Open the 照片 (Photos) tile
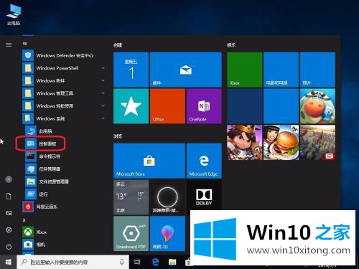This screenshot has width=359, height=269. (317, 70)
